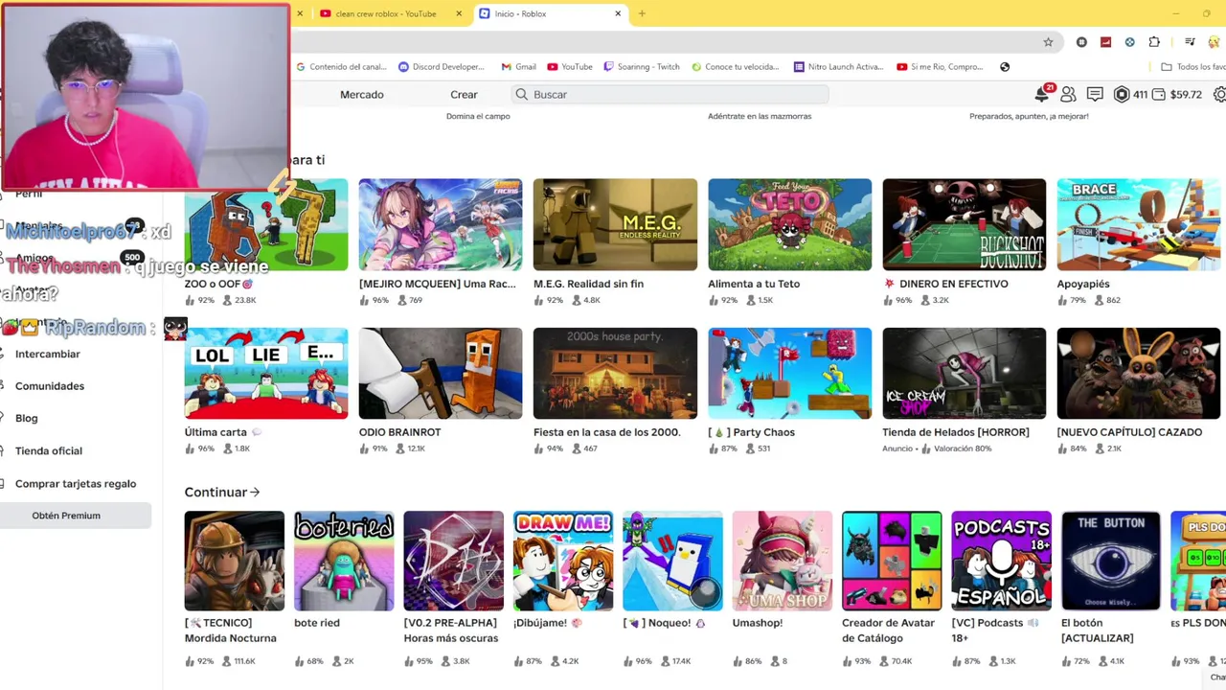The height and width of the screenshot is (690, 1226).
Task: Continue the Podcasts Español 18+ thumbnail
Action: pyautogui.click(x=1002, y=561)
